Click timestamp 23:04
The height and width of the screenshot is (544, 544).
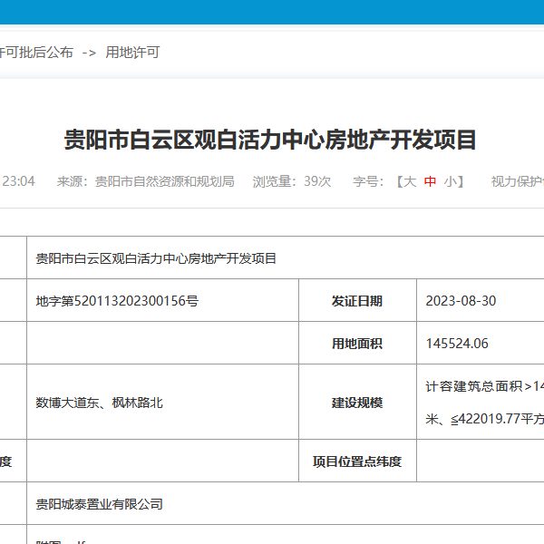click(18, 181)
